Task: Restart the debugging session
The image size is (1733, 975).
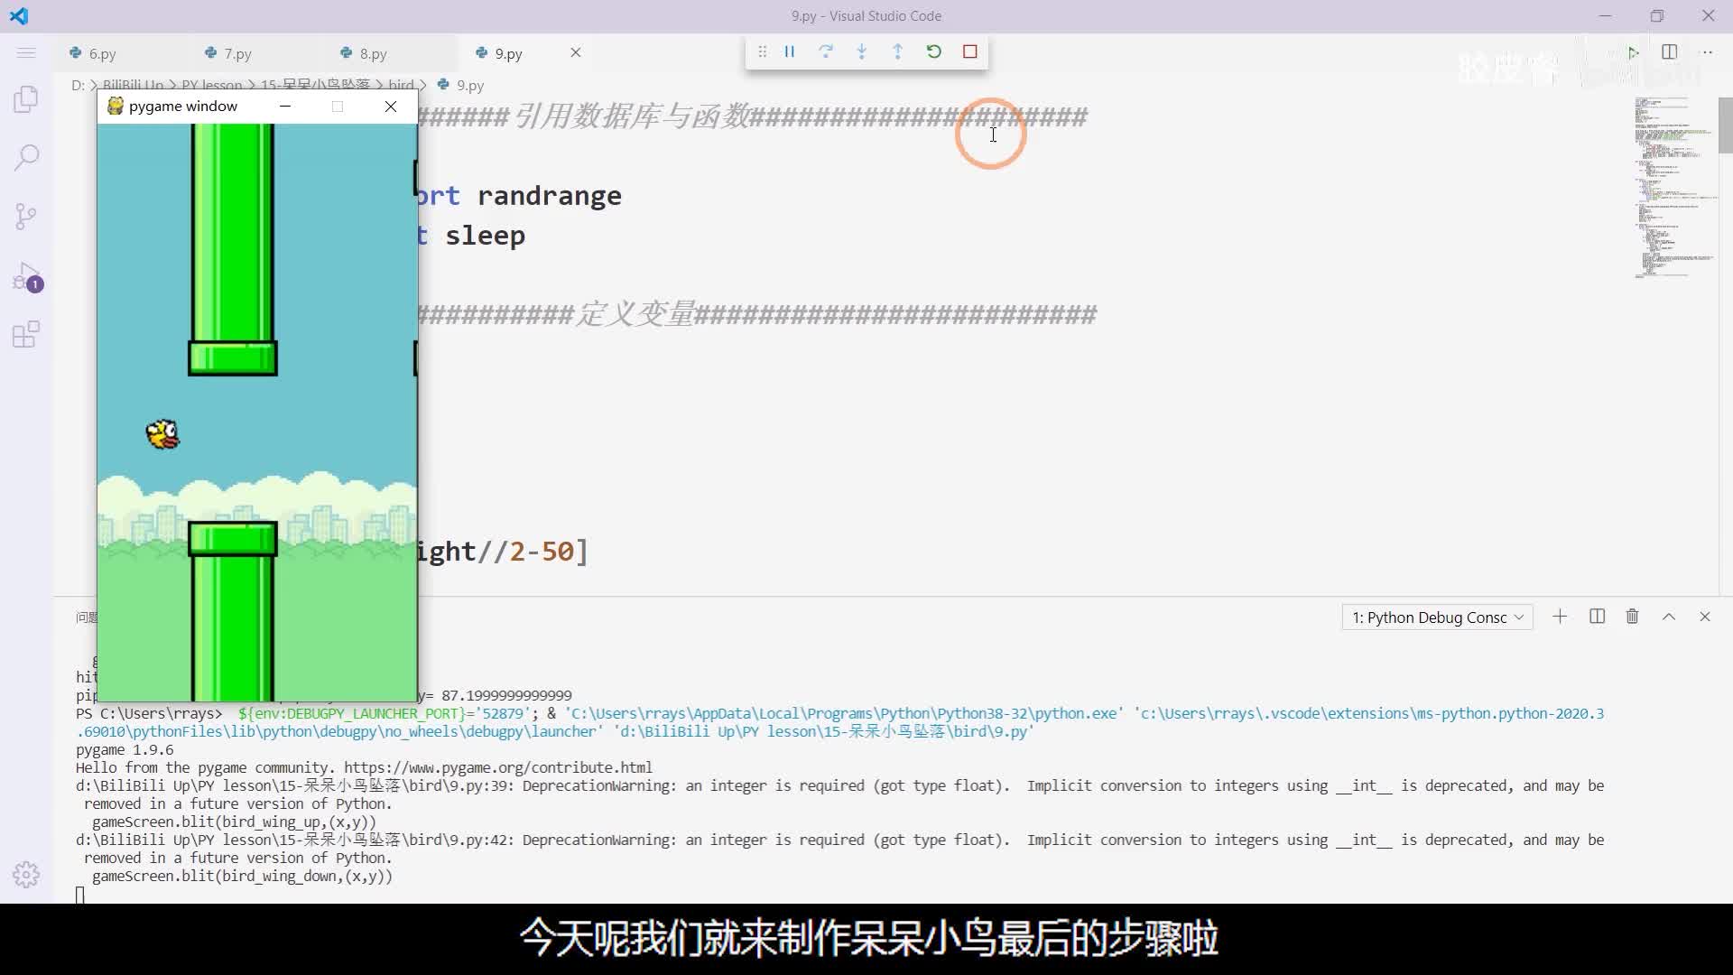Action: tap(934, 52)
